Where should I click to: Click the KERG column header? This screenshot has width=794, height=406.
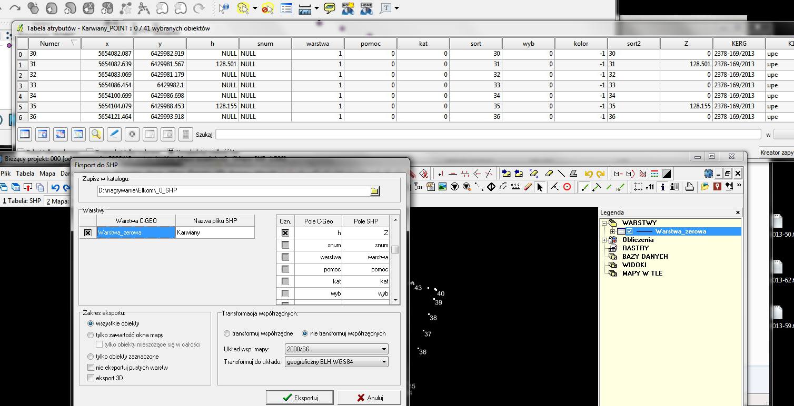tap(739, 44)
